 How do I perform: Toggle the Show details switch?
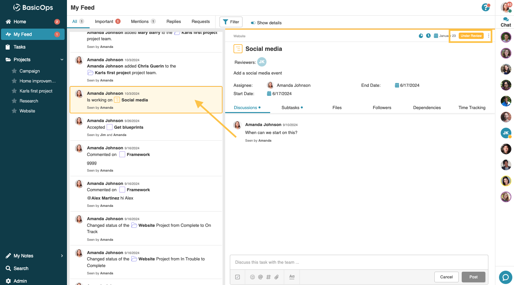[253, 23]
